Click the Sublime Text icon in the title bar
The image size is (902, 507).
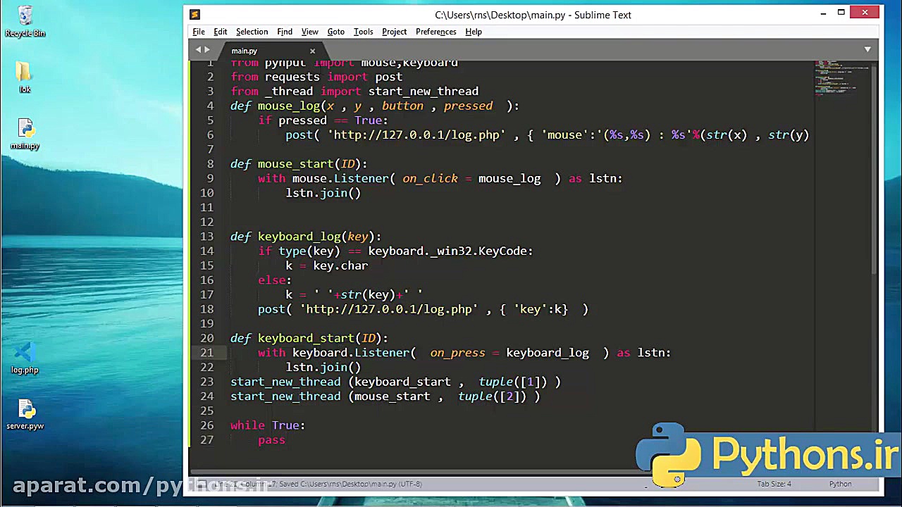click(195, 15)
